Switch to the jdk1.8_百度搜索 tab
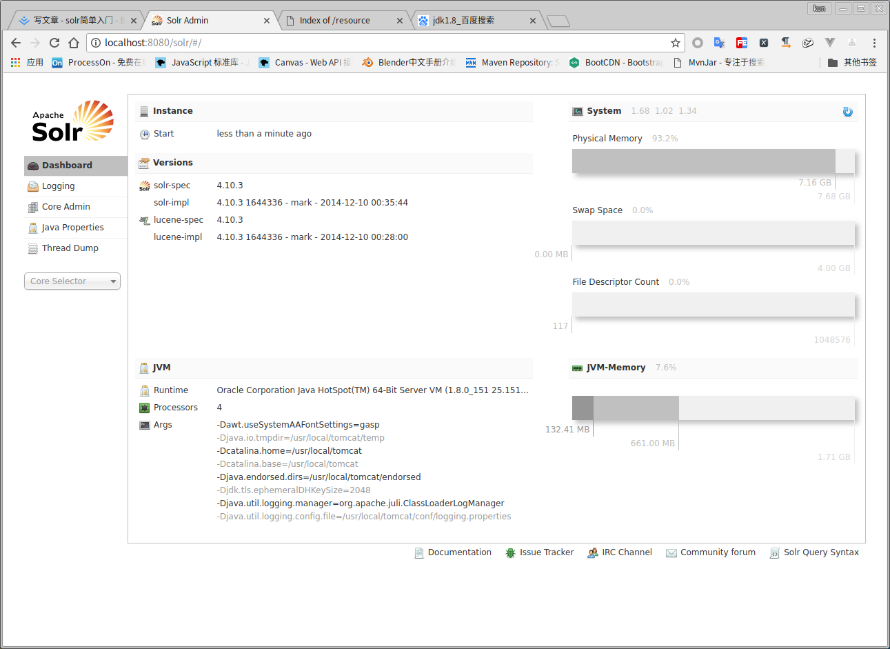The height and width of the screenshot is (649, 890). (477, 21)
